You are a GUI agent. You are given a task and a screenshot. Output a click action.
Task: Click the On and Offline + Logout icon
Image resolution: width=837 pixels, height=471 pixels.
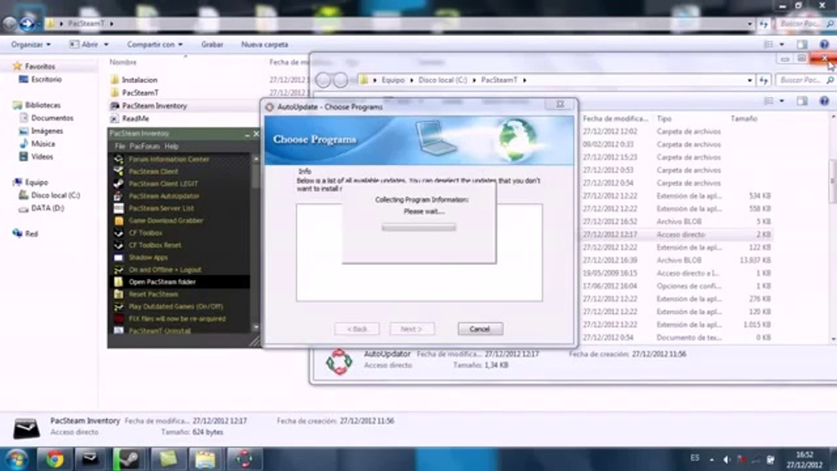[x=118, y=270]
